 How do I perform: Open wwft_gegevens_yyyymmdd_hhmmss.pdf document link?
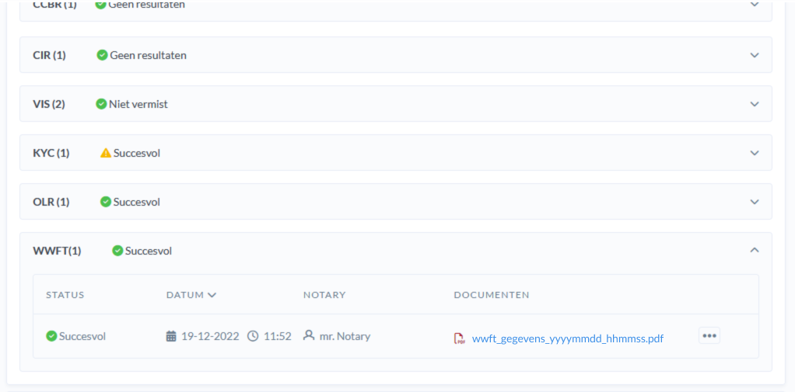[x=567, y=338]
